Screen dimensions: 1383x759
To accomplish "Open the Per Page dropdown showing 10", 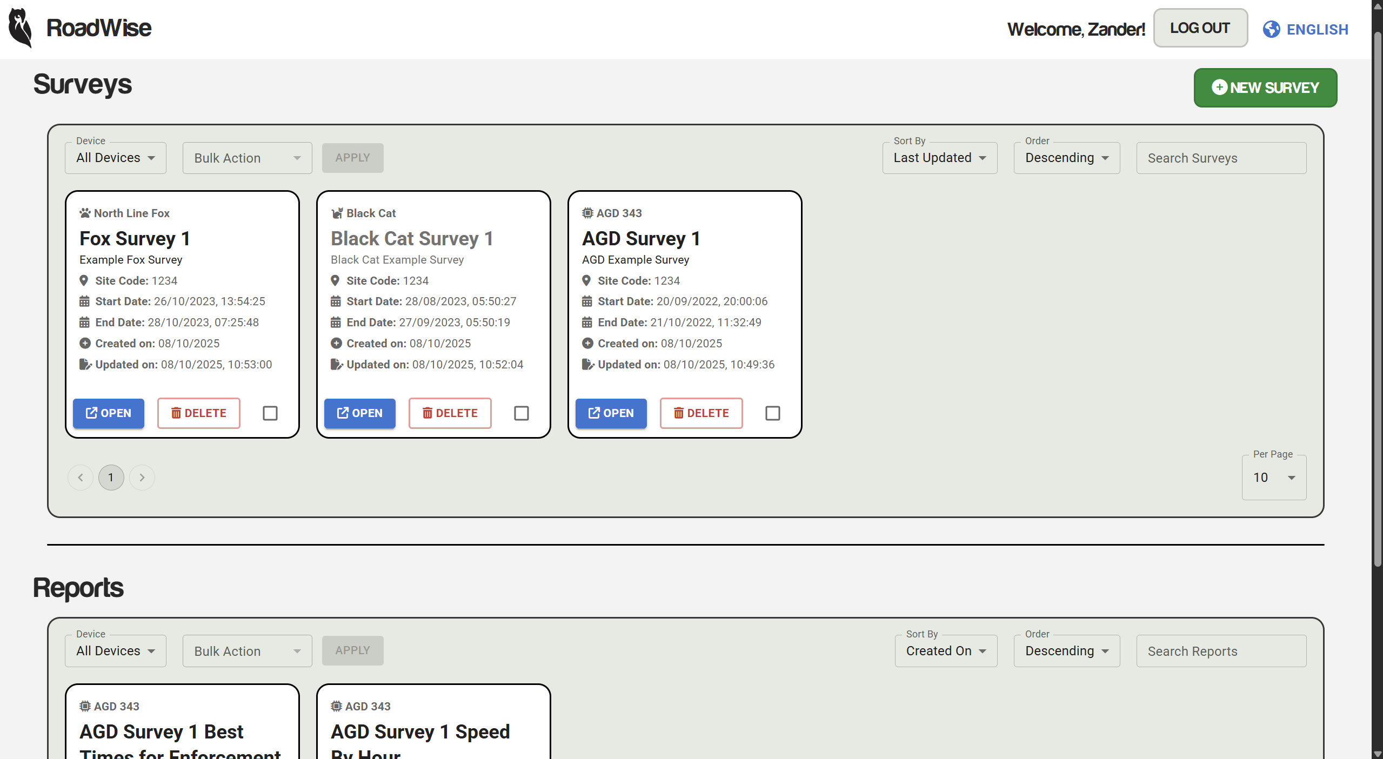I will [x=1274, y=478].
